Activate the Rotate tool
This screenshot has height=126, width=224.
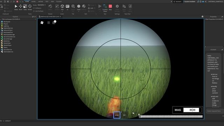click(x=30, y=7)
